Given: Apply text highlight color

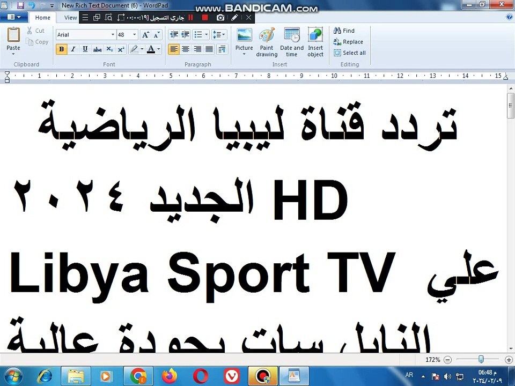Looking at the screenshot, I should (134, 49).
